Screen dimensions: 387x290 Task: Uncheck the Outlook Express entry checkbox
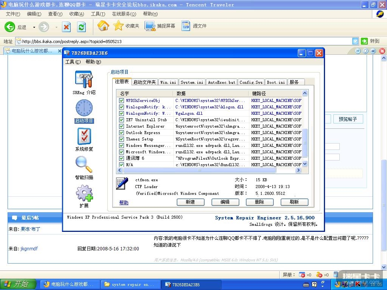[x=121, y=133]
